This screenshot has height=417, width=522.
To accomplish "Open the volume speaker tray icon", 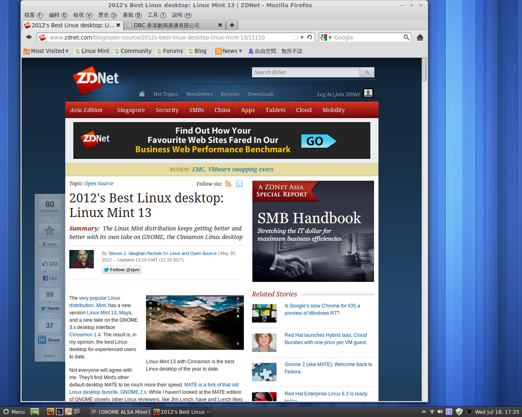I will (440, 412).
